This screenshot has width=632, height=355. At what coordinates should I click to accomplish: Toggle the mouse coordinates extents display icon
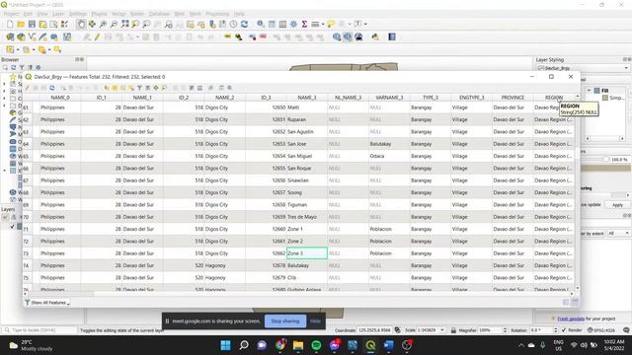(397, 330)
